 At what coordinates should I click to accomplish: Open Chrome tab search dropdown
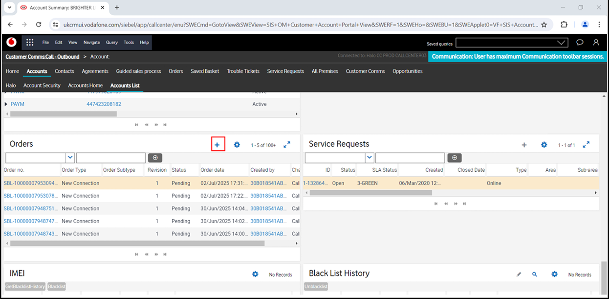[9, 8]
